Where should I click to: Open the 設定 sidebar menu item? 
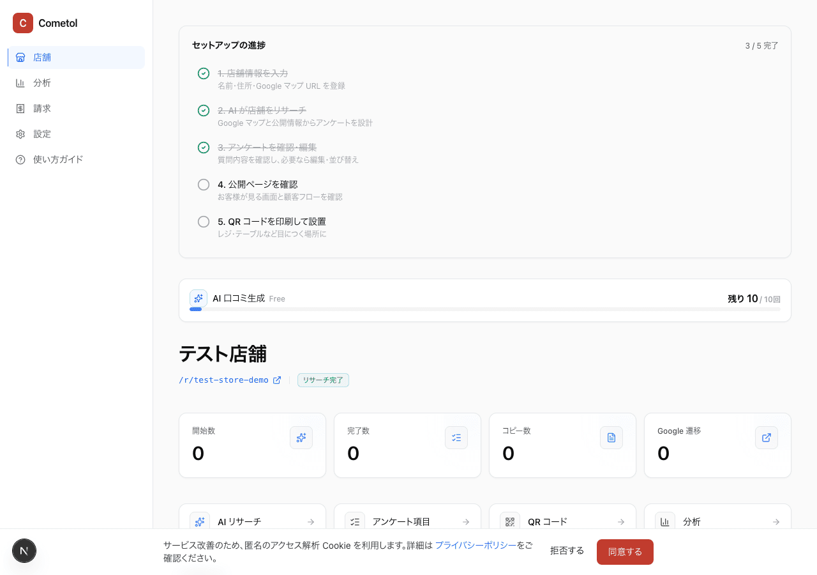pyautogui.click(x=76, y=134)
